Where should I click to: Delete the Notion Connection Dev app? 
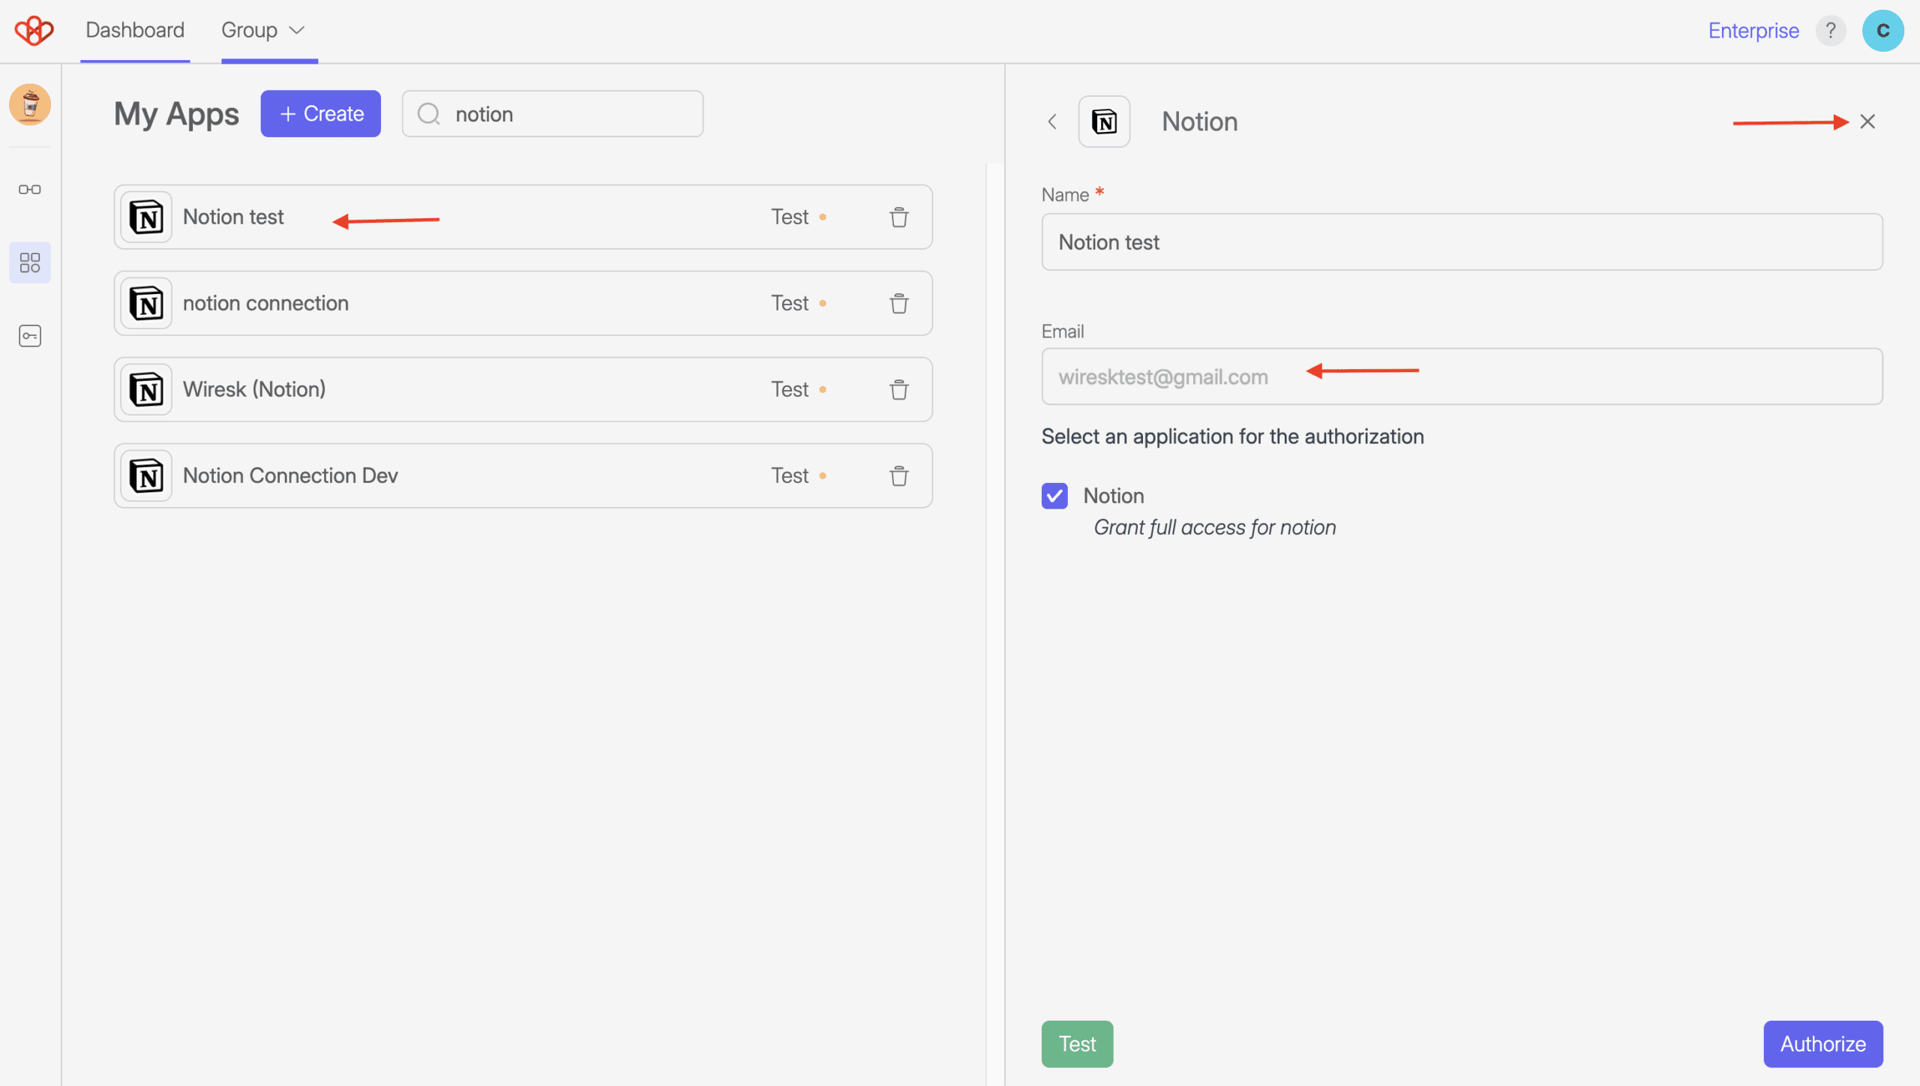(899, 476)
